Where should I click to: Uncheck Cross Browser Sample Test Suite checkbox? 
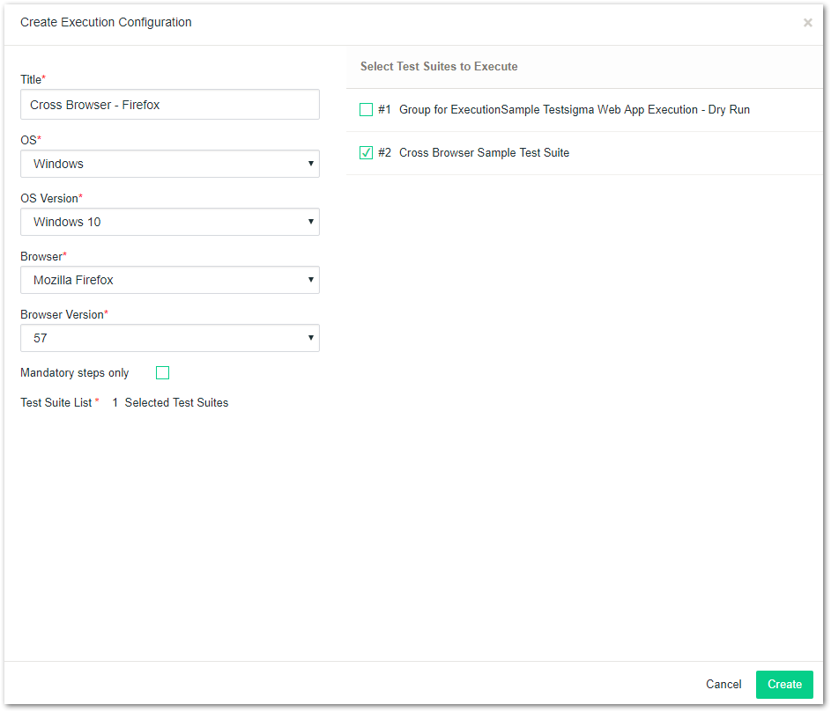point(367,153)
